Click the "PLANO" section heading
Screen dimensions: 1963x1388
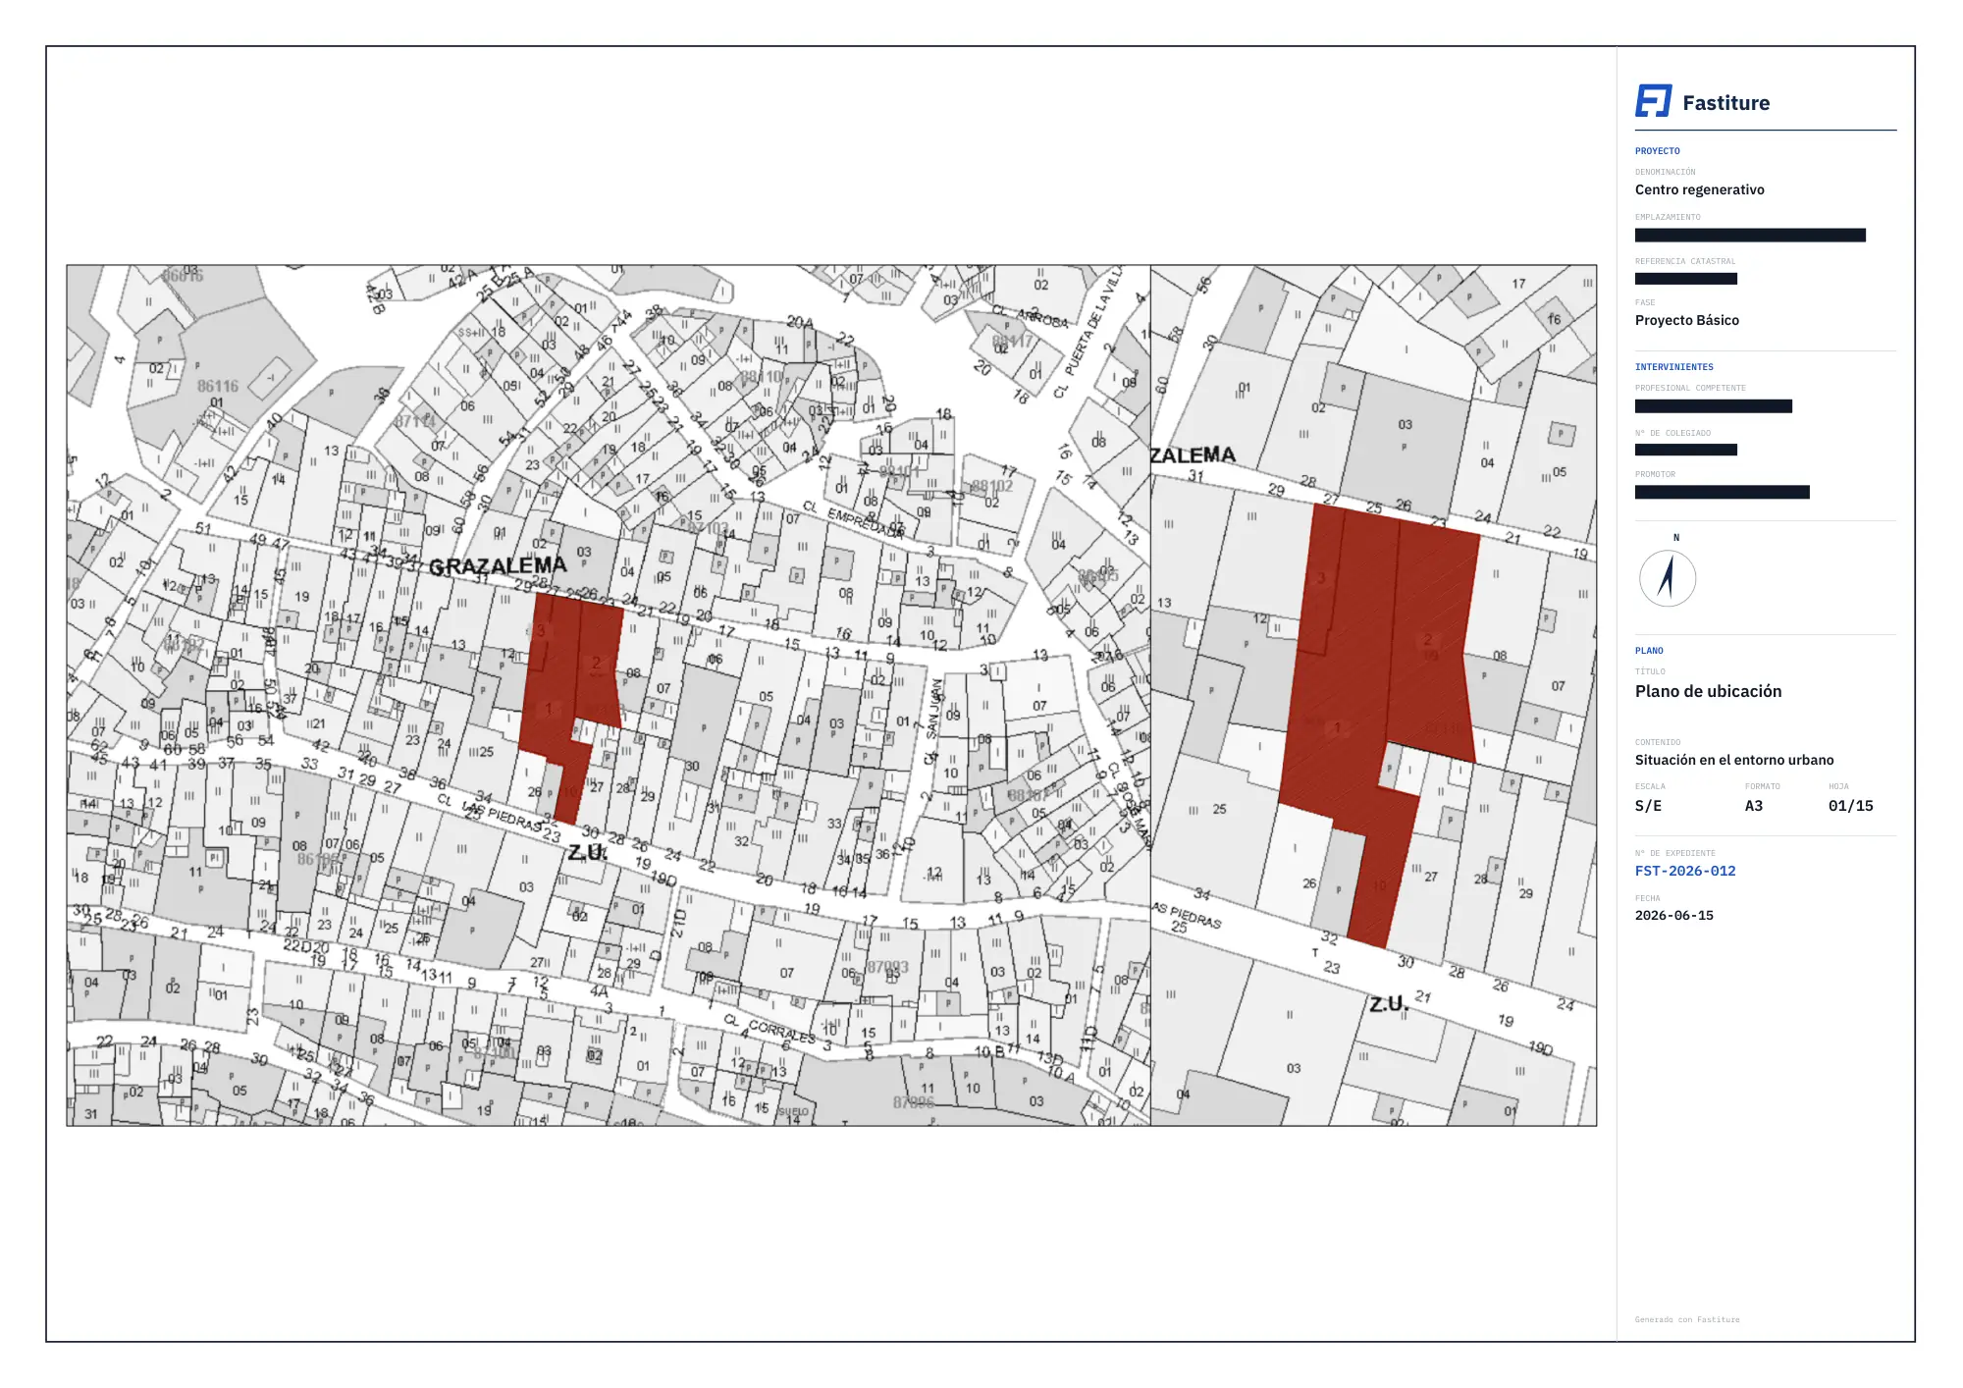pos(1649,651)
